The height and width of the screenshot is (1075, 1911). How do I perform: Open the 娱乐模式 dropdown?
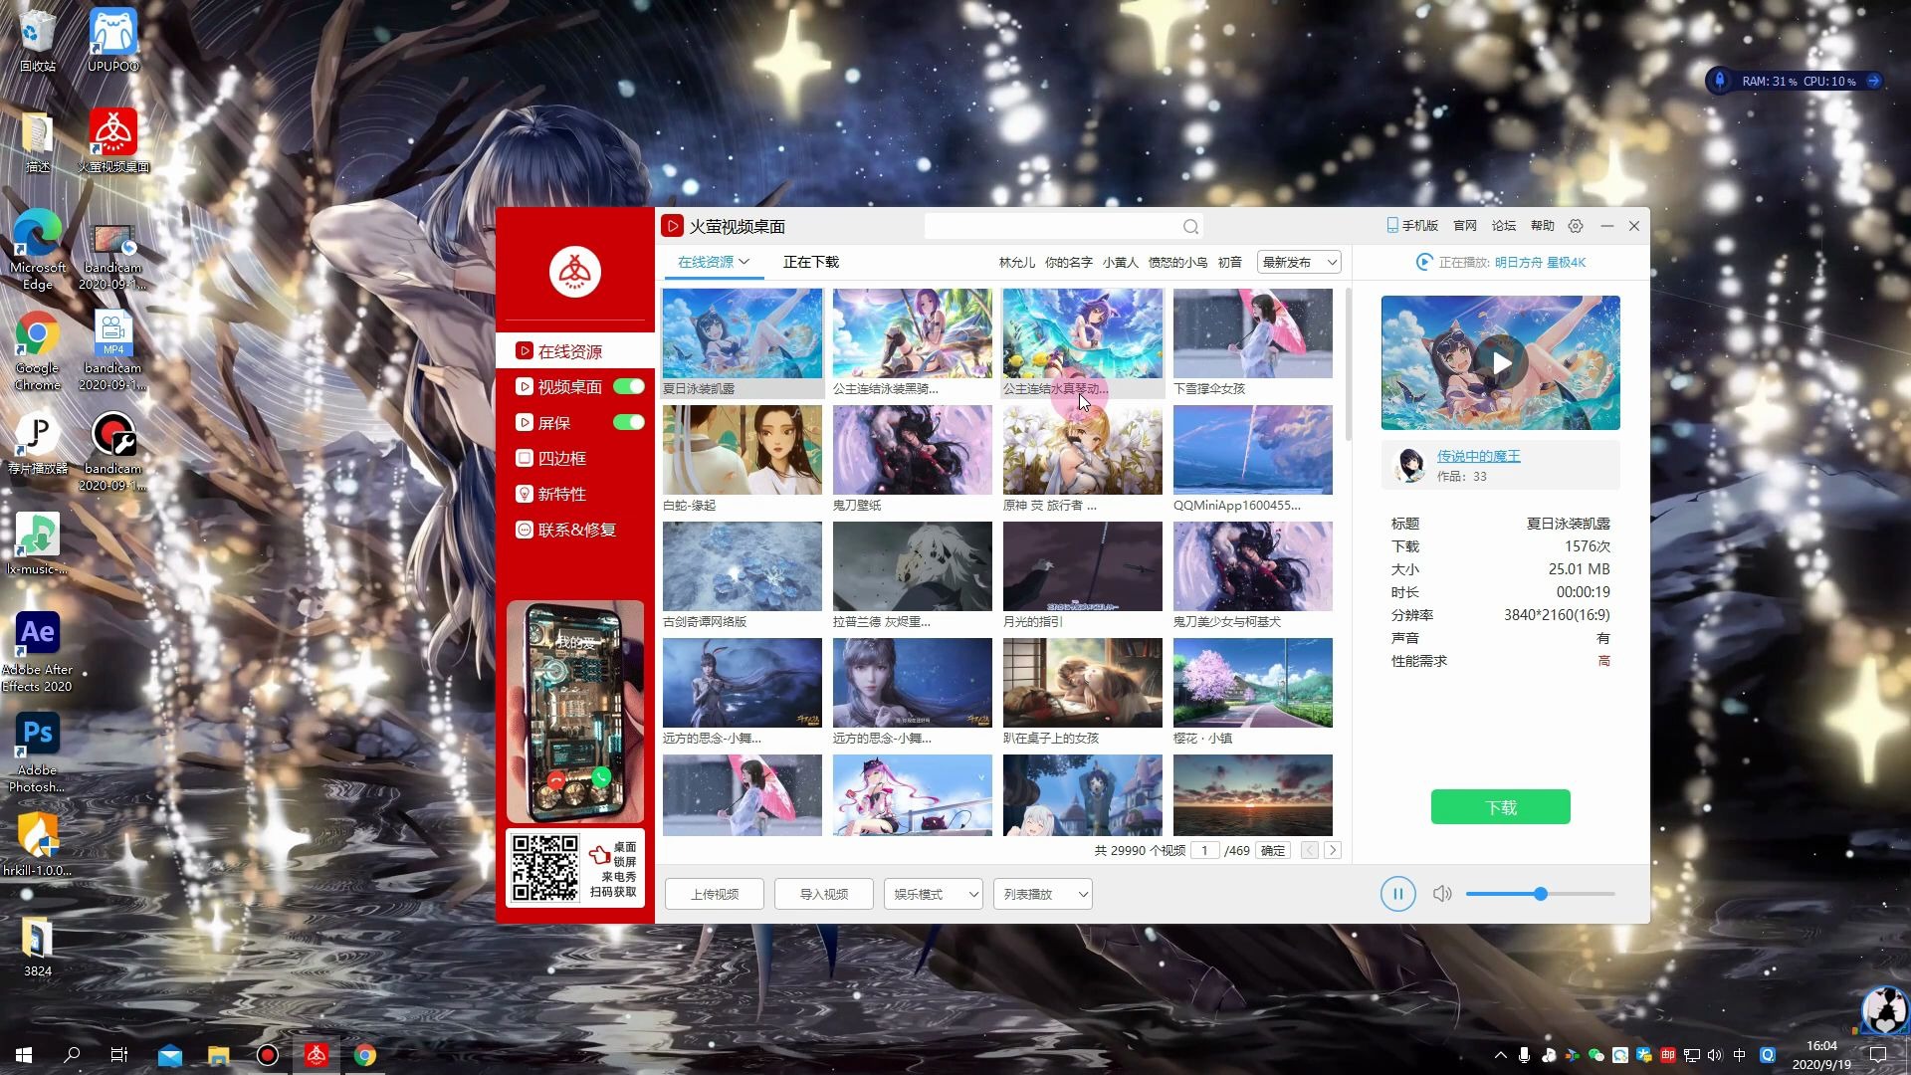[934, 894]
